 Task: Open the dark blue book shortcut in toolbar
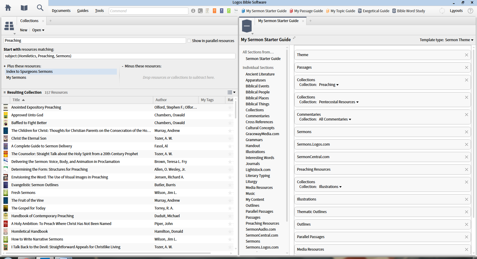222,11
